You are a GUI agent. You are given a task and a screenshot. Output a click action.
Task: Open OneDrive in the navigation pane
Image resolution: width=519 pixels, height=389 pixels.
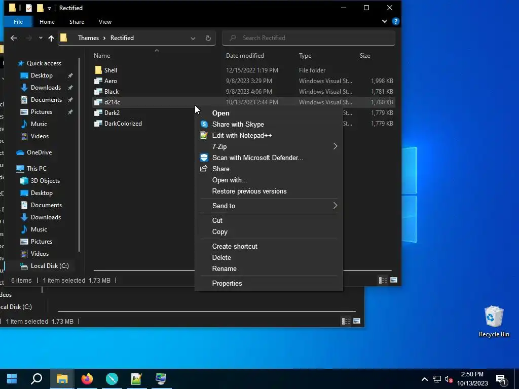(x=39, y=152)
